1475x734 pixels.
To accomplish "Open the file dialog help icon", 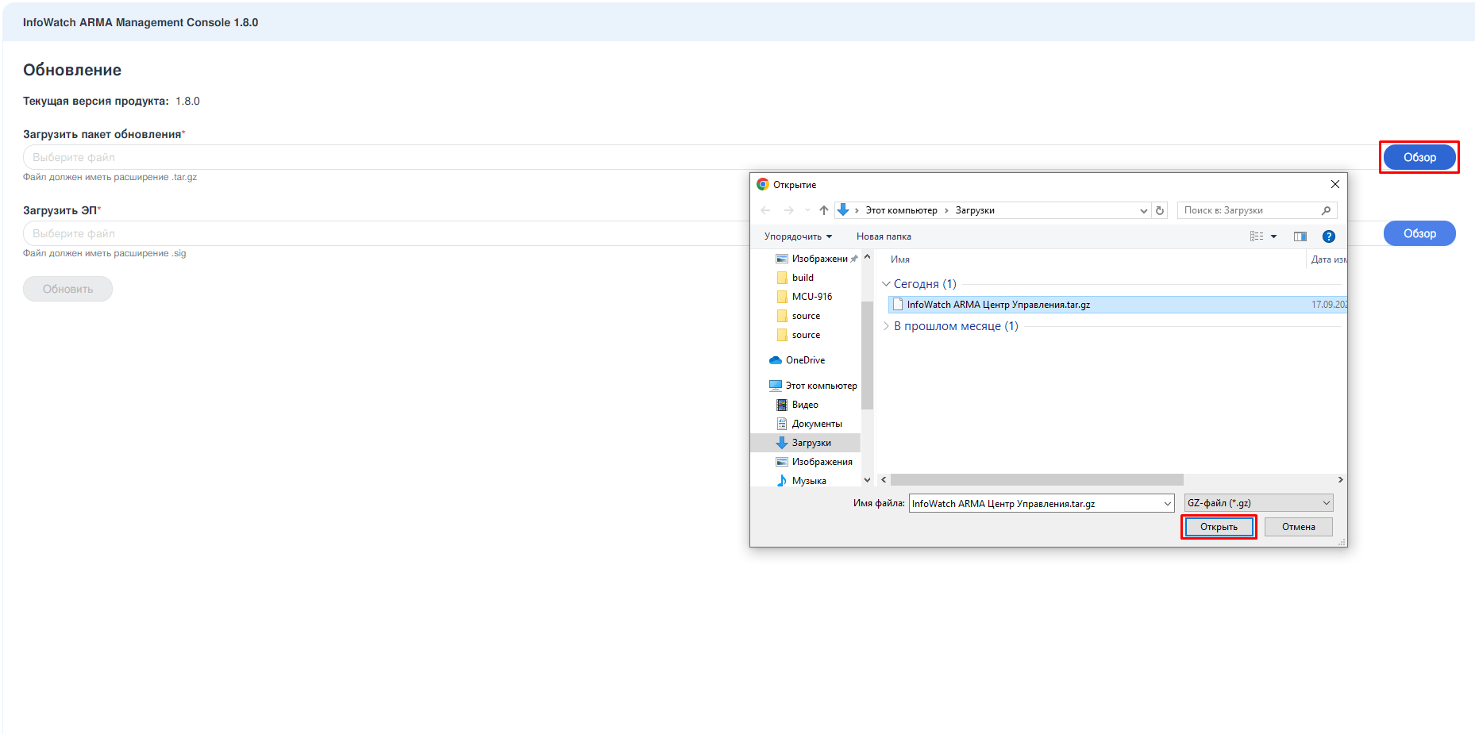I will click(x=1329, y=236).
